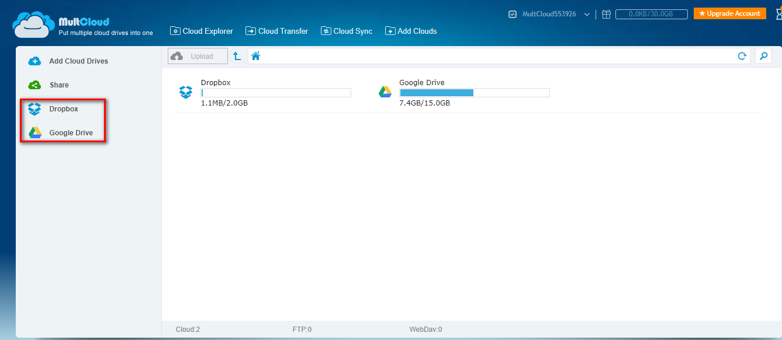
Task: Refresh the file list
Action: pos(742,56)
